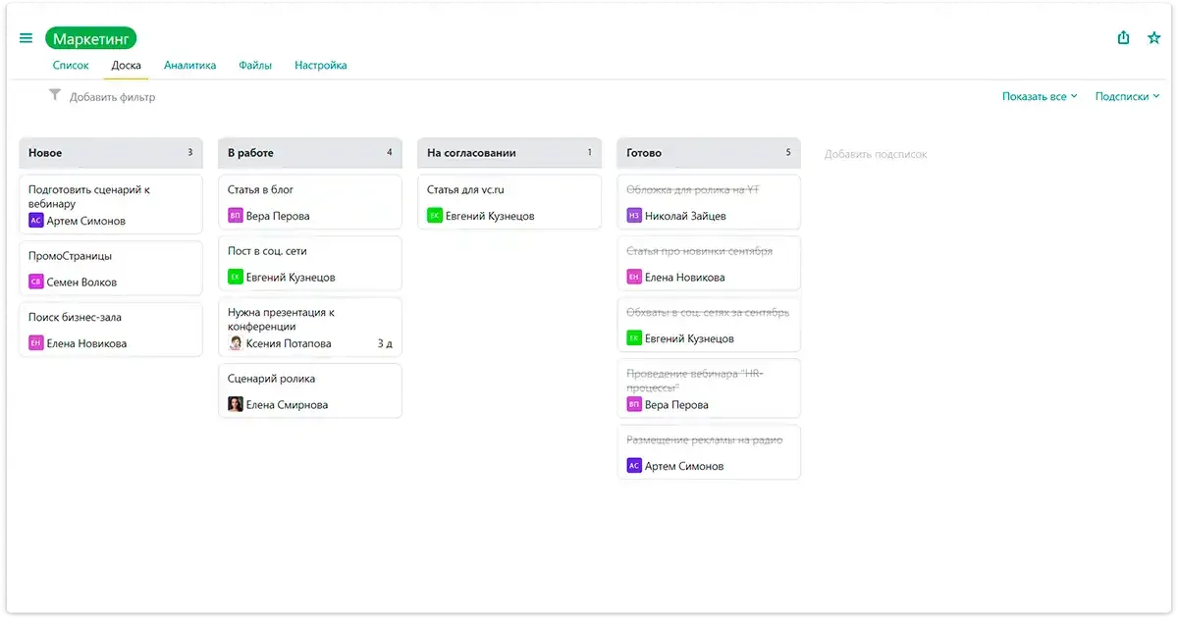Open the Файлы tab
This screenshot has width=1178, height=618.
pos(255,66)
